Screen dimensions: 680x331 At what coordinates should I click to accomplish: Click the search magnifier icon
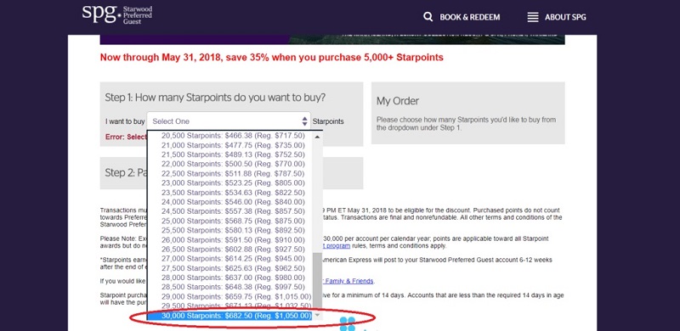tap(428, 17)
